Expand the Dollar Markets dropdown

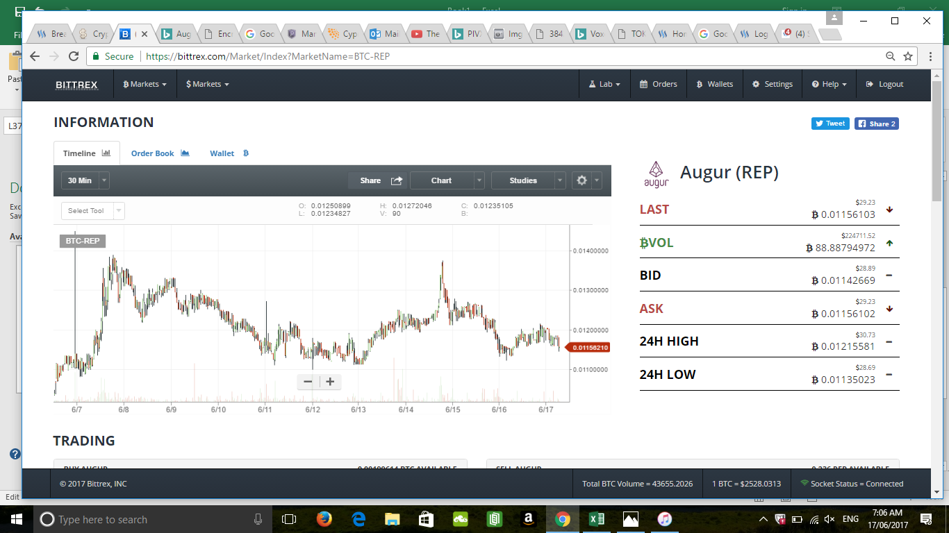click(x=207, y=84)
